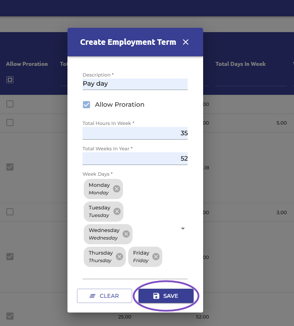Screen dimensions: 294x326
Task: Remove the Wednesday chip from Week Days
Action: 126,234
